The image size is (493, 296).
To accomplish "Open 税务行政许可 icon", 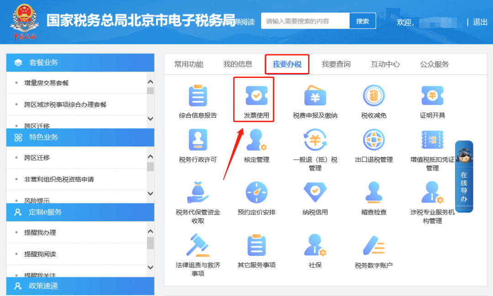I will pyautogui.click(x=198, y=140).
